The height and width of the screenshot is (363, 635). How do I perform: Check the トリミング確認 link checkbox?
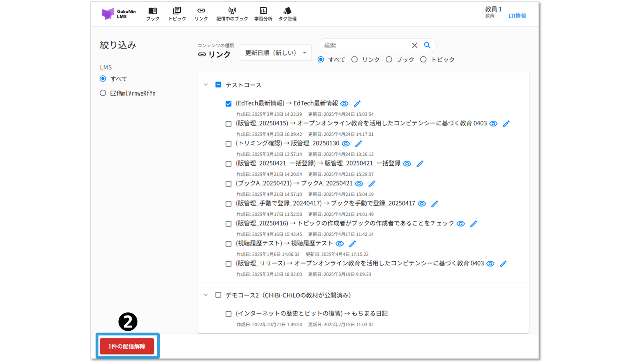tap(228, 144)
